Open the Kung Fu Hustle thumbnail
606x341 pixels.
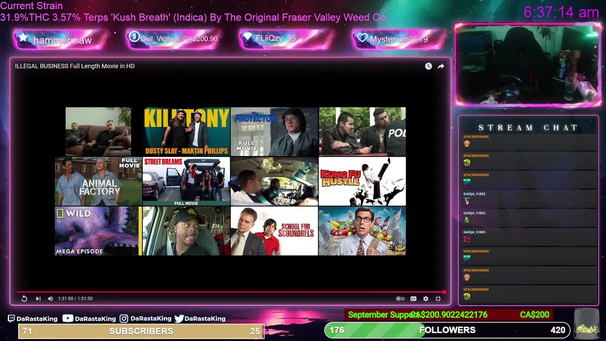(x=362, y=181)
